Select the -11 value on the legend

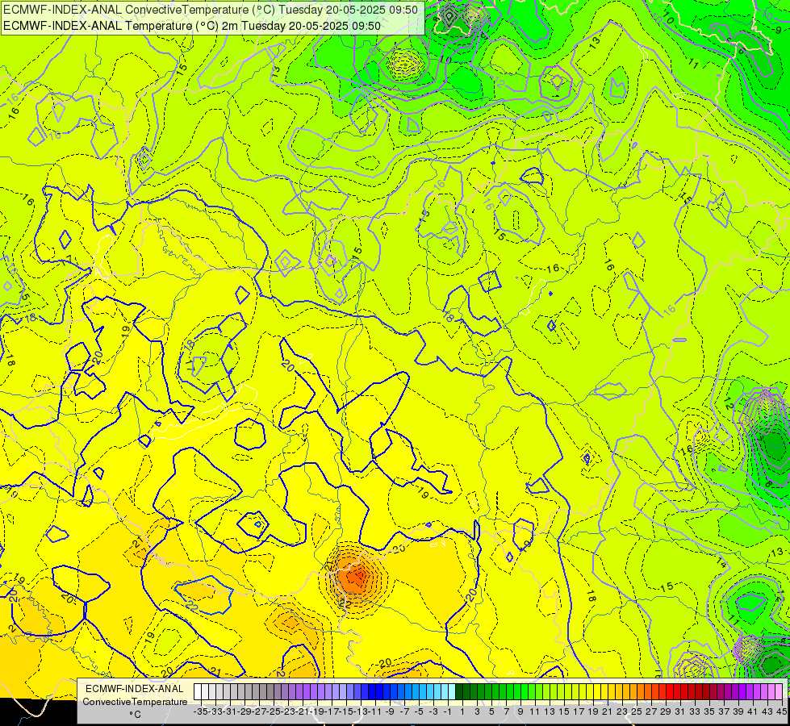[x=374, y=711]
